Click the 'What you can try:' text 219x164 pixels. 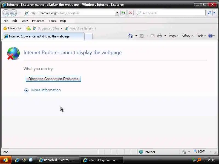(x=39, y=69)
